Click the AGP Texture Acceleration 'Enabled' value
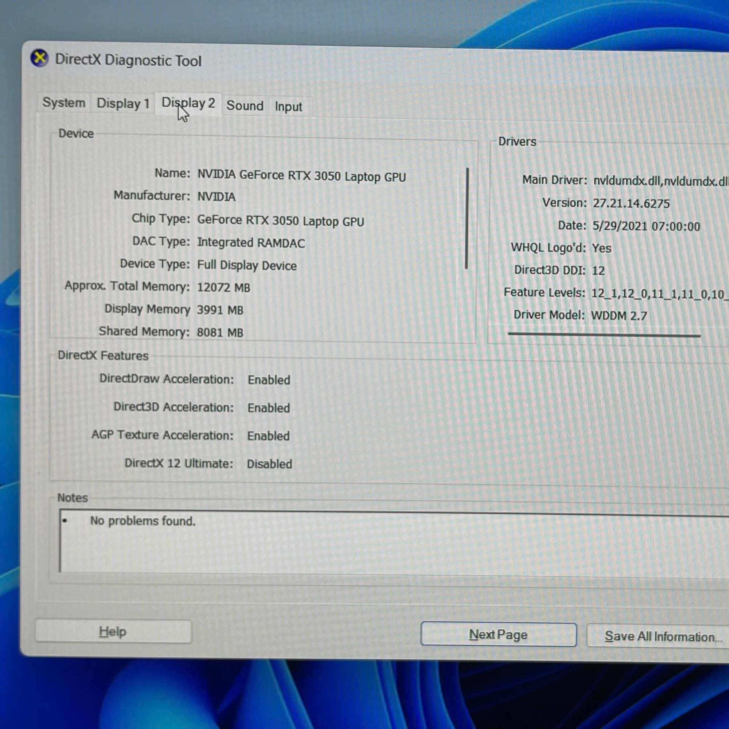 click(x=268, y=436)
